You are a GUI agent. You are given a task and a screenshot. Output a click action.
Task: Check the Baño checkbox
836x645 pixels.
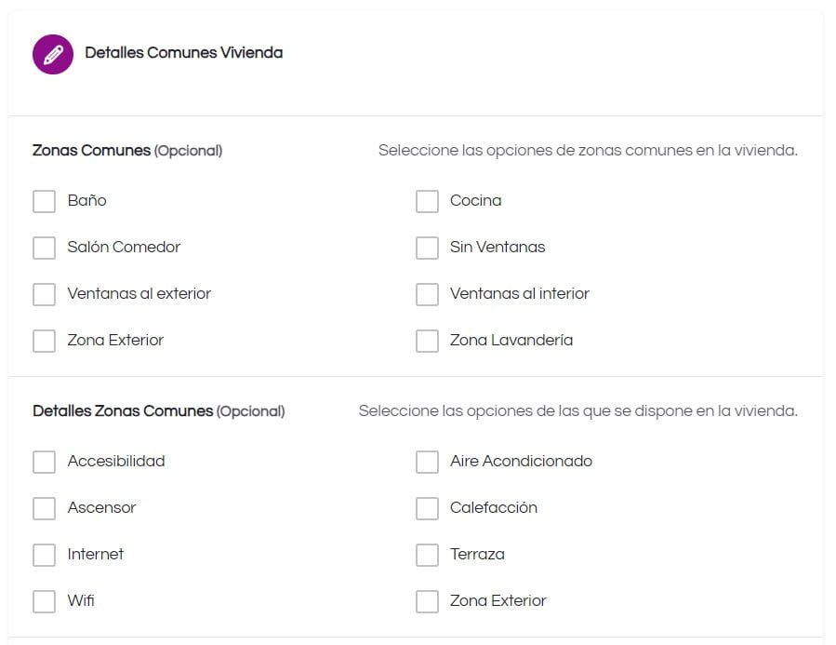tap(45, 201)
